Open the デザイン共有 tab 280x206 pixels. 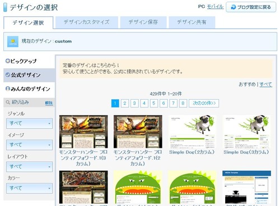click(192, 22)
